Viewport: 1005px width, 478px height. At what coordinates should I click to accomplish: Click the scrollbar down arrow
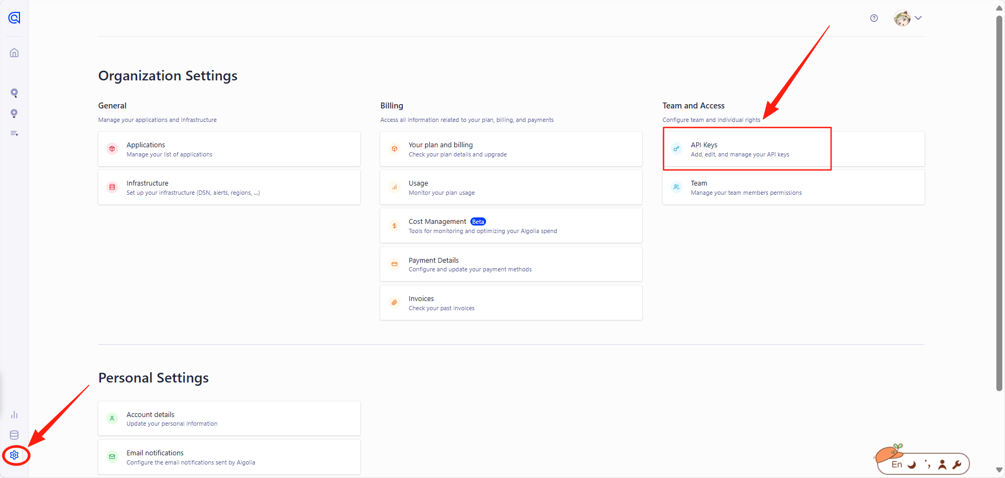999,470
